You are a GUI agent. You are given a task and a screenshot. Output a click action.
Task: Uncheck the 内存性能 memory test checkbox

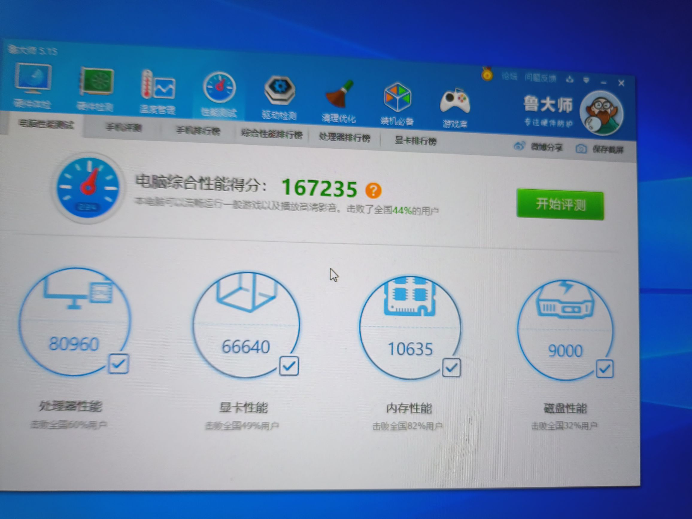tap(451, 367)
